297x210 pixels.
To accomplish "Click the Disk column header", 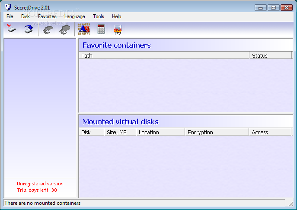I will tap(92, 132).
